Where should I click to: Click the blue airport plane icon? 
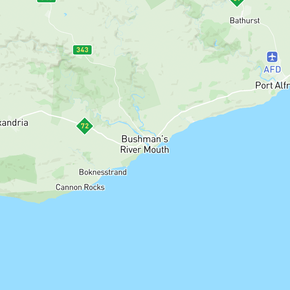coord(272,57)
